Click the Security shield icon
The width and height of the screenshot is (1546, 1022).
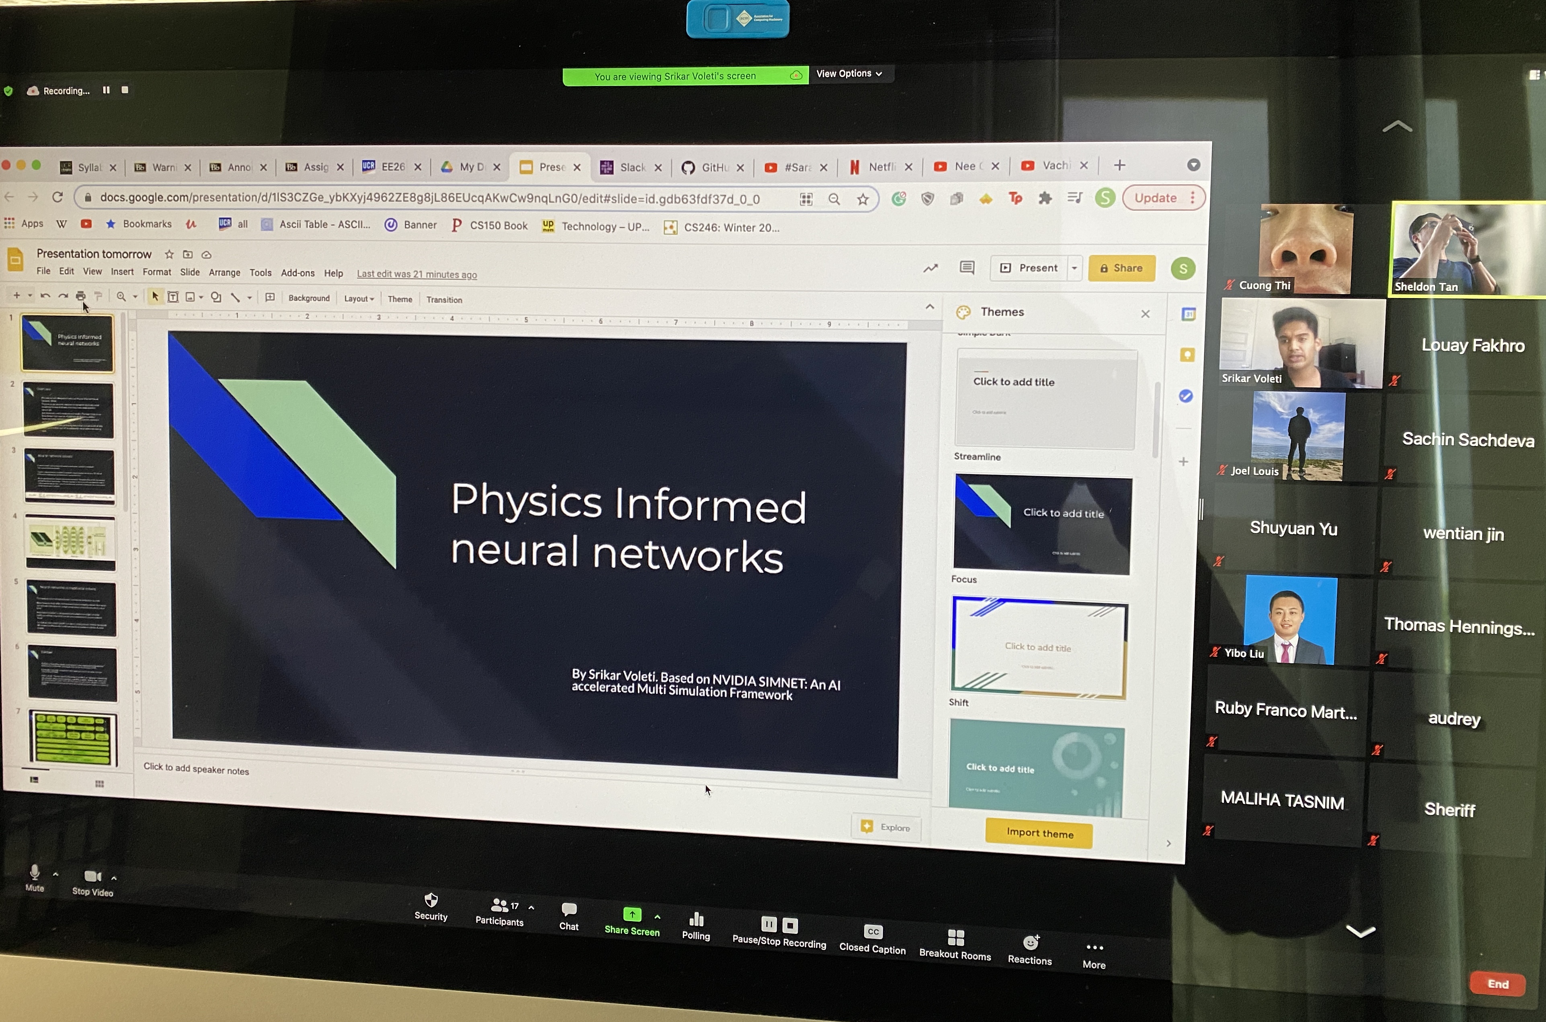[430, 901]
